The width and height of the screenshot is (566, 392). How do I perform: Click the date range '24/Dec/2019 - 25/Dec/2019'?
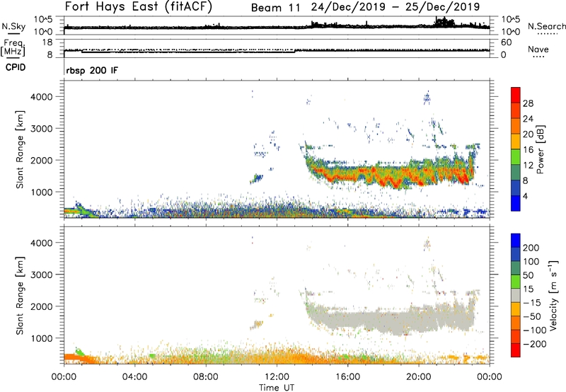(x=395, y=7)
